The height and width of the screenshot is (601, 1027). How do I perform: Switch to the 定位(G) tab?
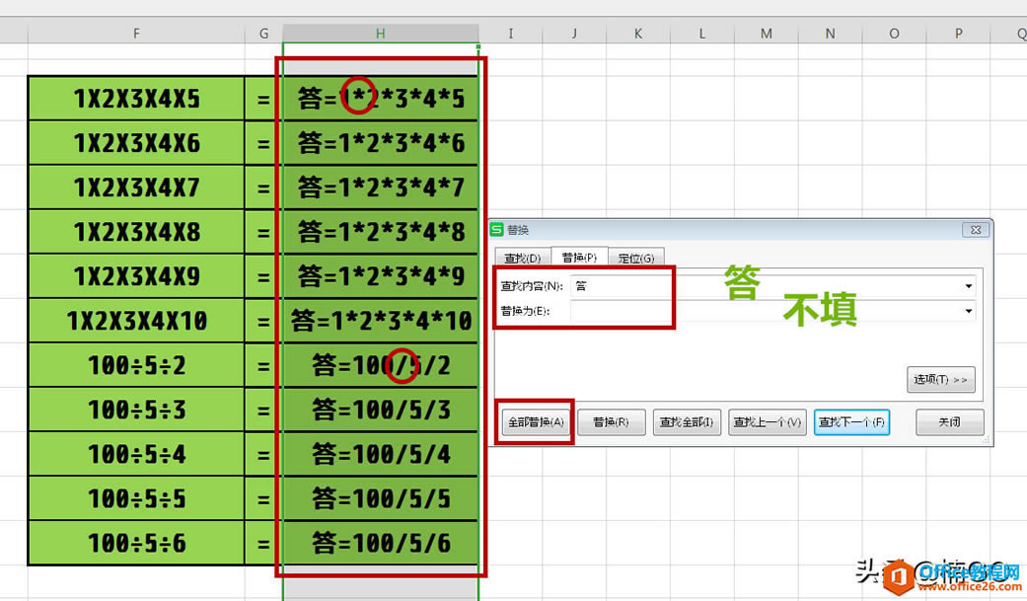pyautogui.click(x=636, y=258)
